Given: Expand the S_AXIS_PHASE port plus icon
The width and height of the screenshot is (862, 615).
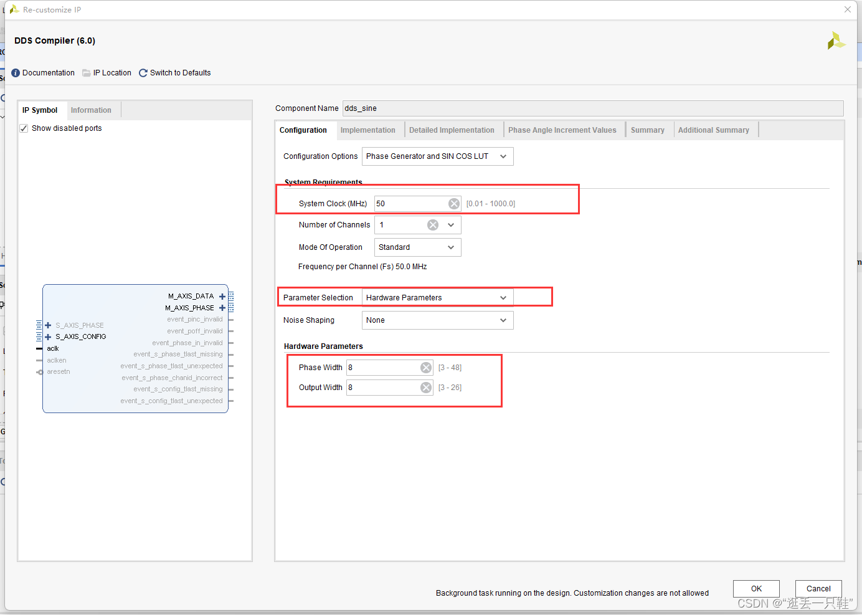Looking at the screenshot, I should (48, 325).
